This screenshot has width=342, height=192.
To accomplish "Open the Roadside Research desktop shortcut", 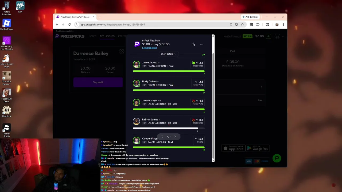I will 7,78.
